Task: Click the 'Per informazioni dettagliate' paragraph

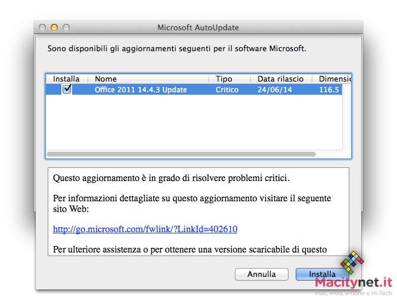Action: point(192,204)
